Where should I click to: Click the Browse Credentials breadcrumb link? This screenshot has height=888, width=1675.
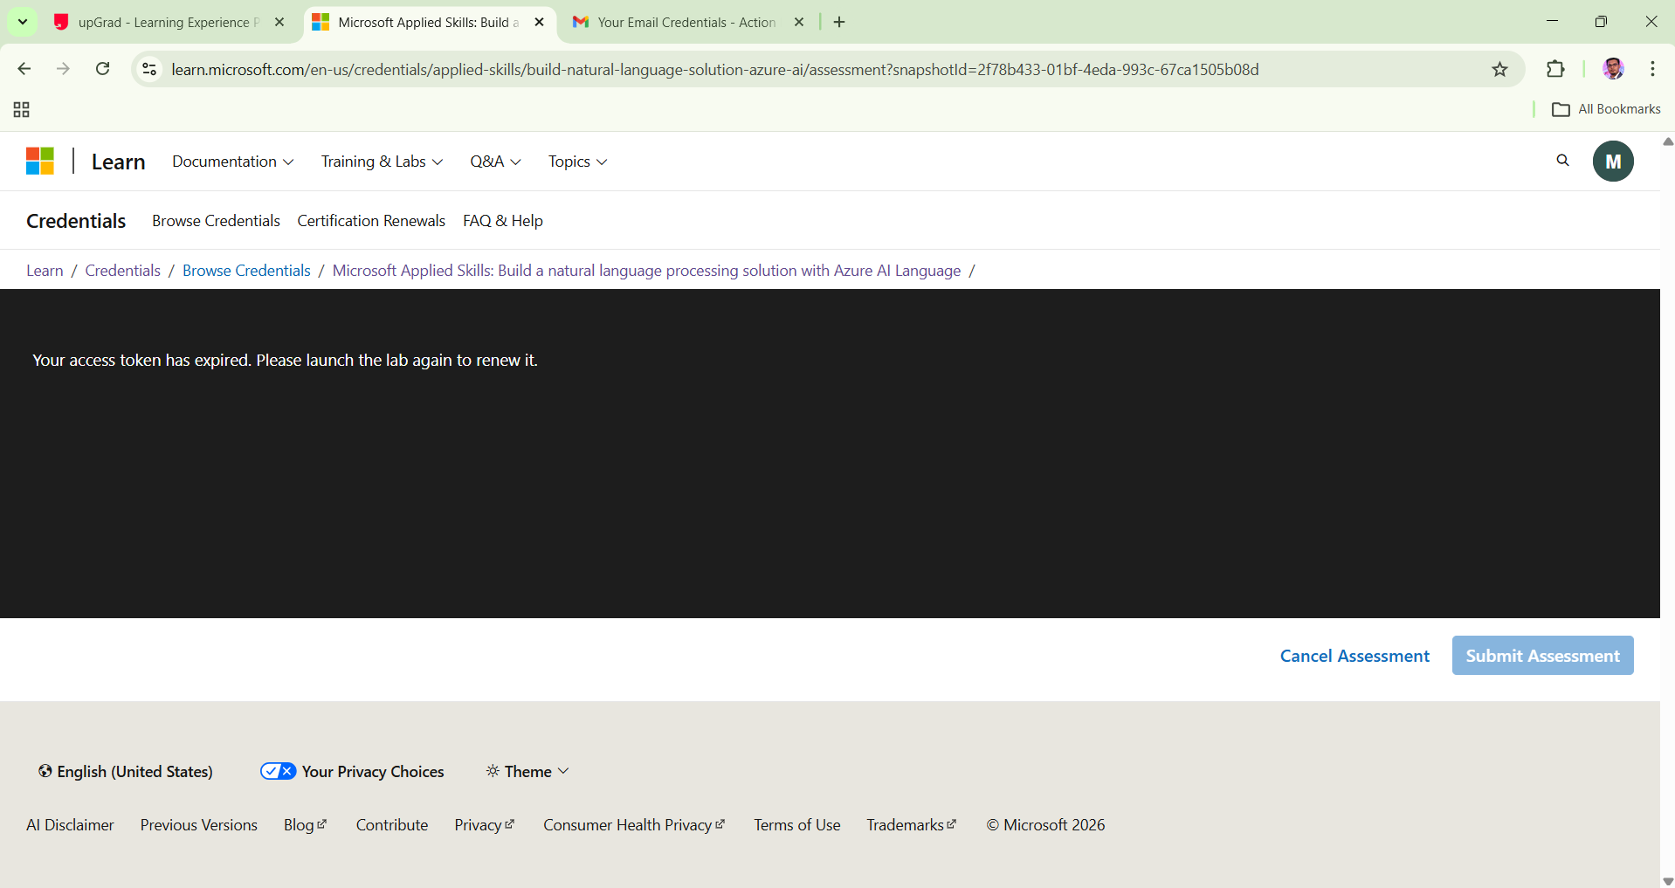point(246,271)
